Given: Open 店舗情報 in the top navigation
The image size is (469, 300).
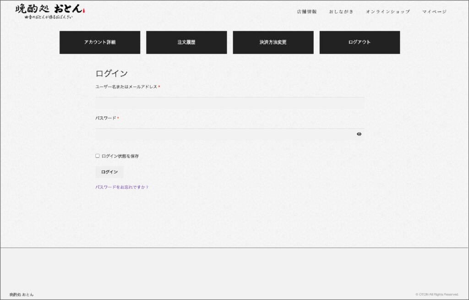Looking at the screenshot, I should [x=306, y=11].
